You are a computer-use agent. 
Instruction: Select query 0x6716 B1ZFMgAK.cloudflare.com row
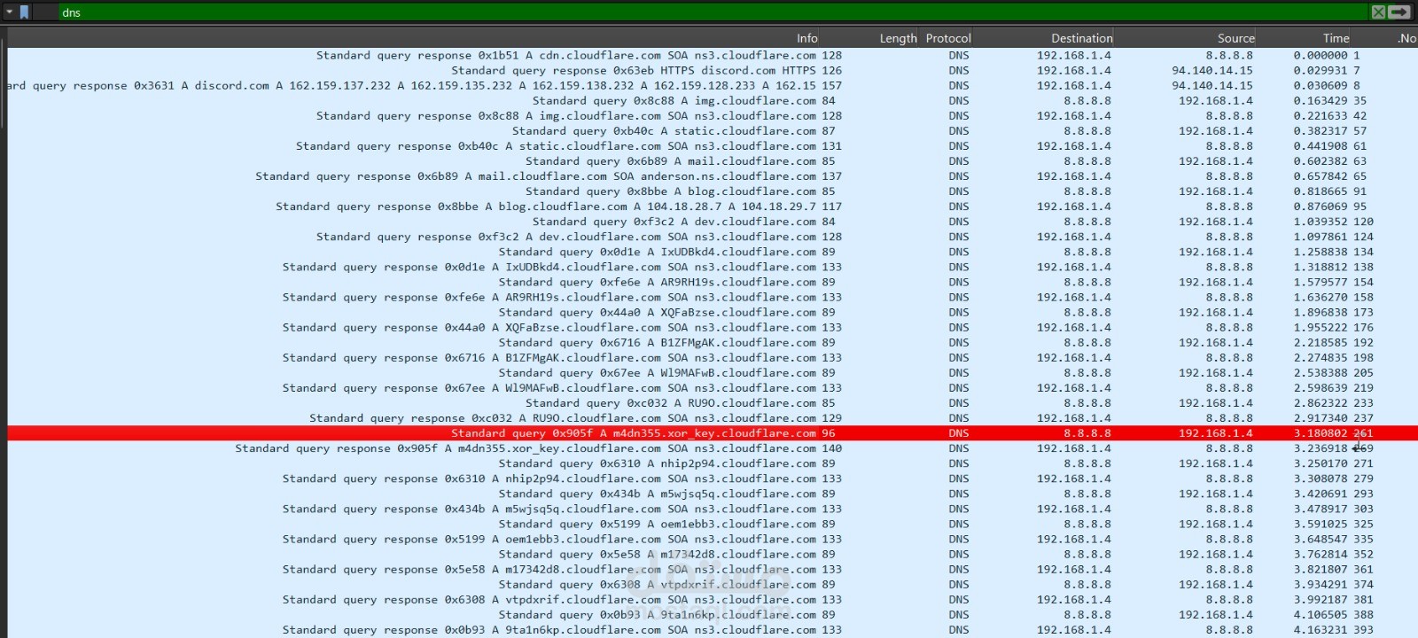[x=713, y=342]
